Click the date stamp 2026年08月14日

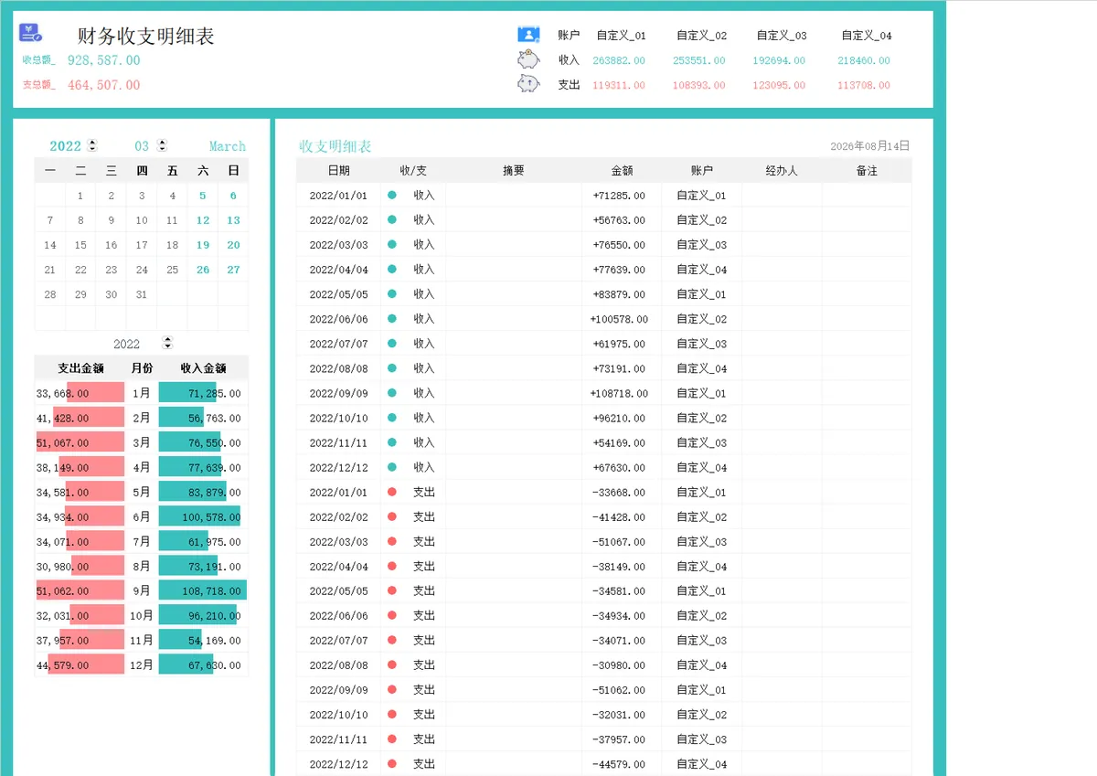(x=869, y=146)
